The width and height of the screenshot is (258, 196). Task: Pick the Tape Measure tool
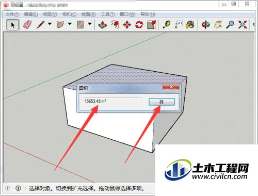[x=167, y=25]
